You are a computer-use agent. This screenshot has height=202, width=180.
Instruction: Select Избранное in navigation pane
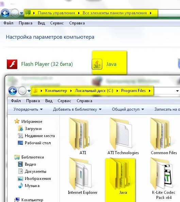(32, 122)
